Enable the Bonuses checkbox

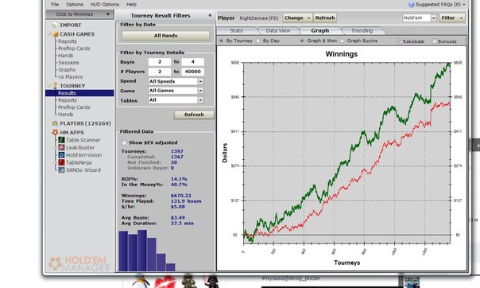[434, 41]
